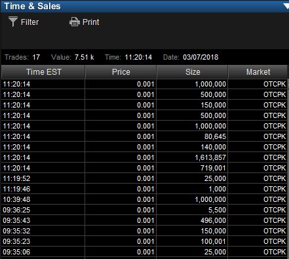
Task: Sort by the Price column header
Action: 121,72
